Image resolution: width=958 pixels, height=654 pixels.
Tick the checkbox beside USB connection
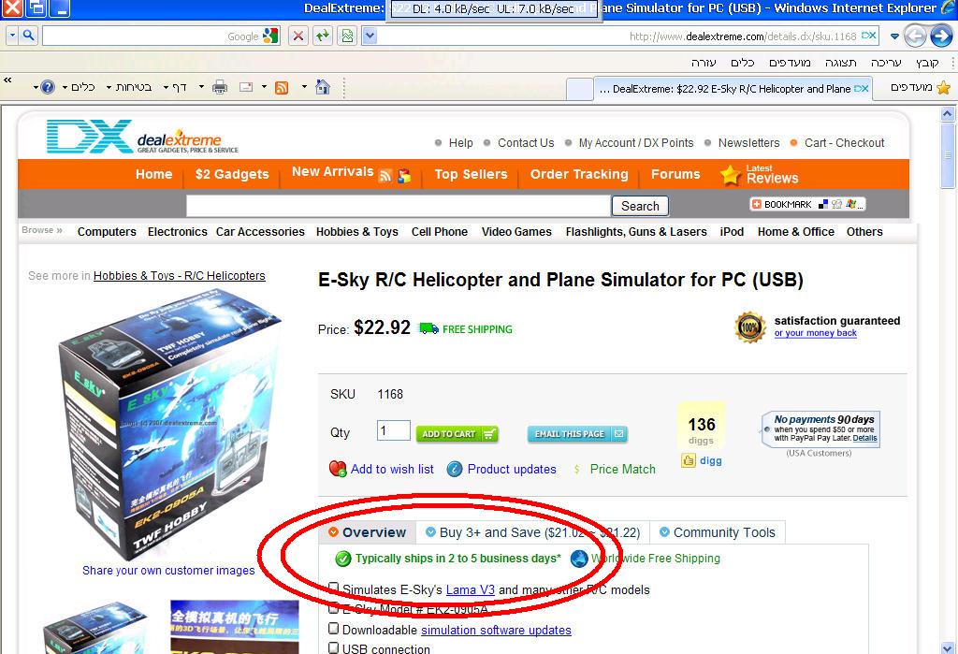tap(334, 647)
